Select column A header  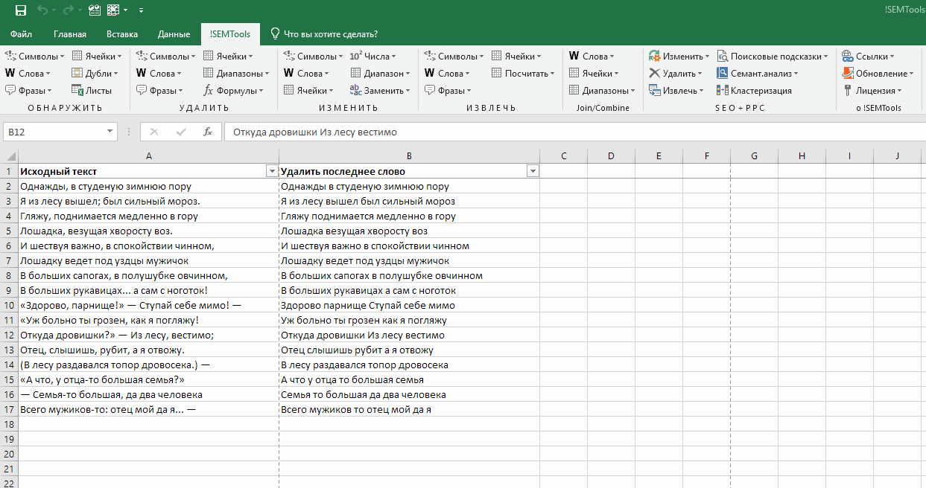(149, 156)
